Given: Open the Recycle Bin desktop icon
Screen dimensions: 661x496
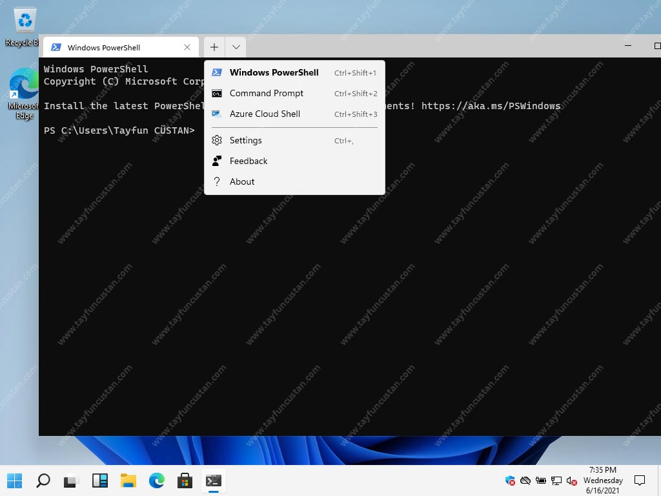Looking at the screenshot, I should pos(23,27).
